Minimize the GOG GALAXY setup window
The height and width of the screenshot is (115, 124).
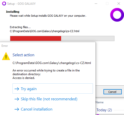point(96,3)
